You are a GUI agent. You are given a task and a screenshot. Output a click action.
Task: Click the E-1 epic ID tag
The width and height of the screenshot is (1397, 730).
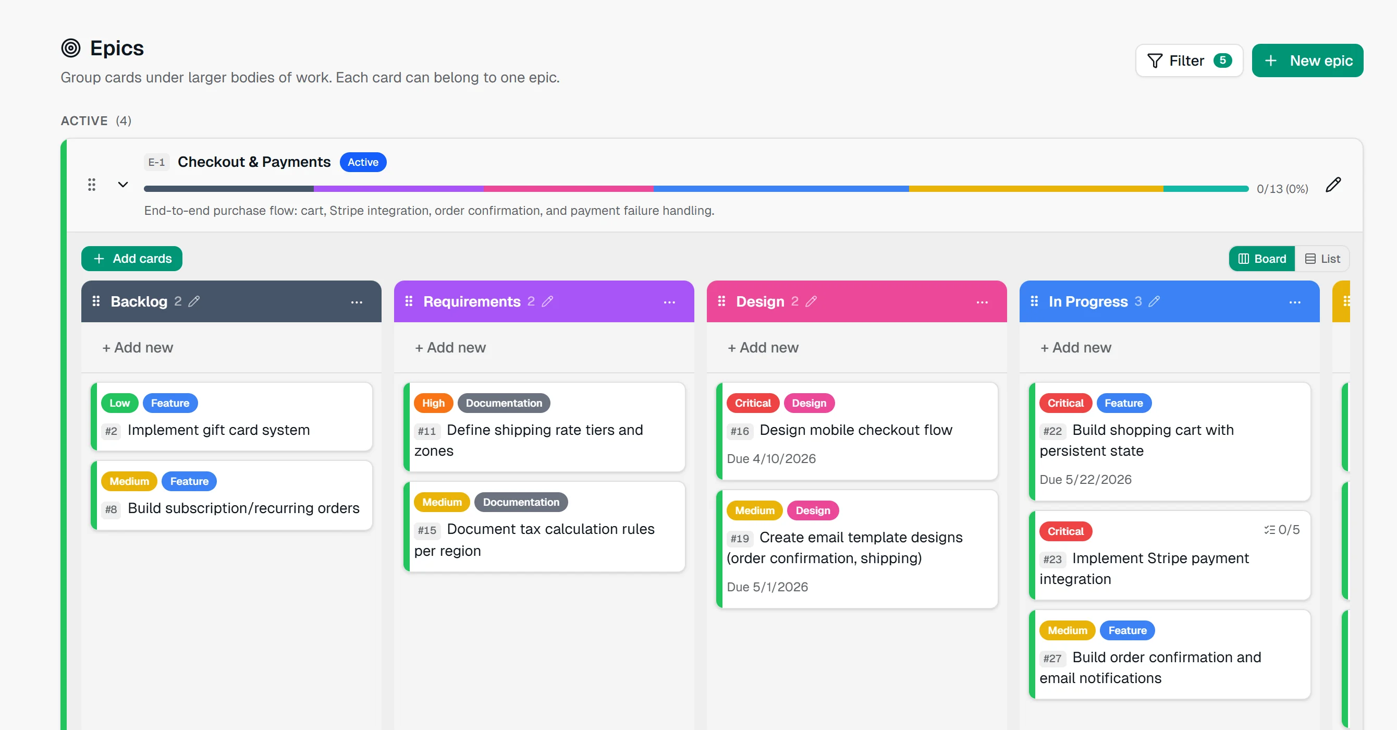pos(157,162)
